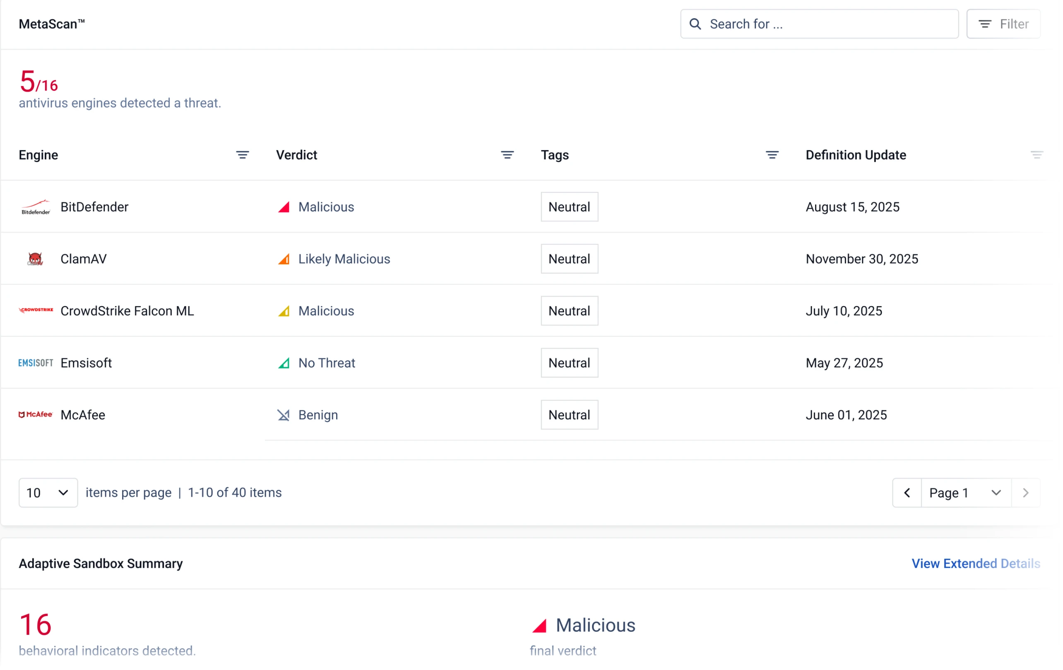Click the BitDefender logo icon
Screen dimensions: 1063x670
pos(36,207)
